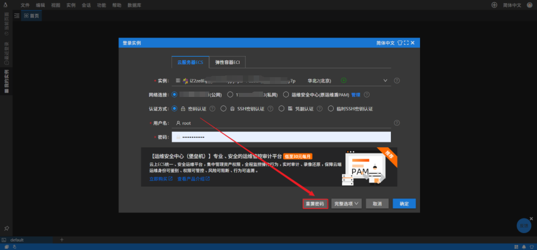Screen dimensions: 537x250
Task: Click help icon beside username field
Action: [397, 123]
